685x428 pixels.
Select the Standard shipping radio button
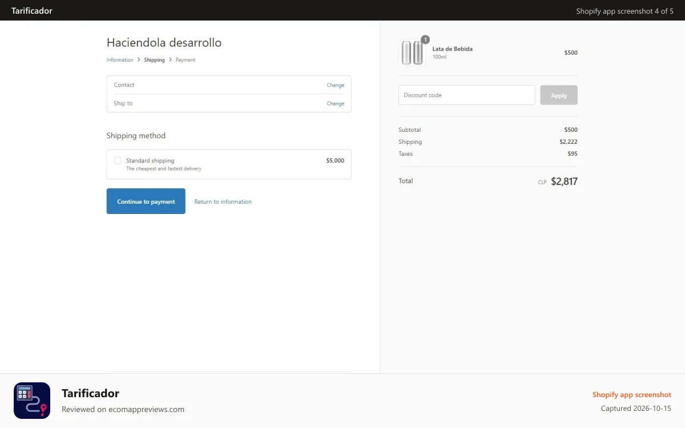click(x=118, y=161)
